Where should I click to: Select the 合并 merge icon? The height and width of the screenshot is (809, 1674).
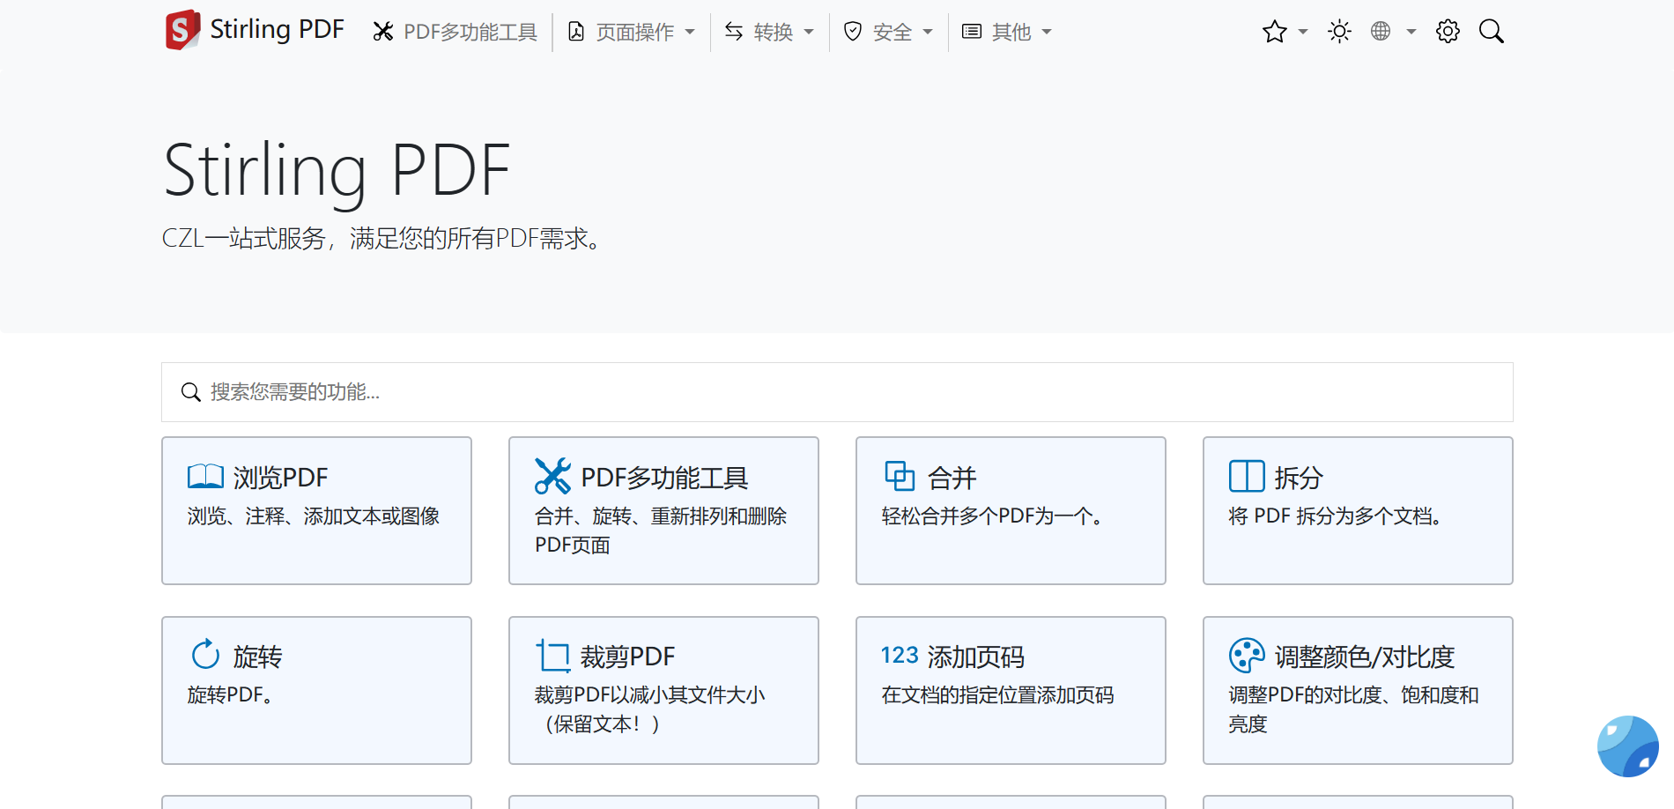[900, 476]
